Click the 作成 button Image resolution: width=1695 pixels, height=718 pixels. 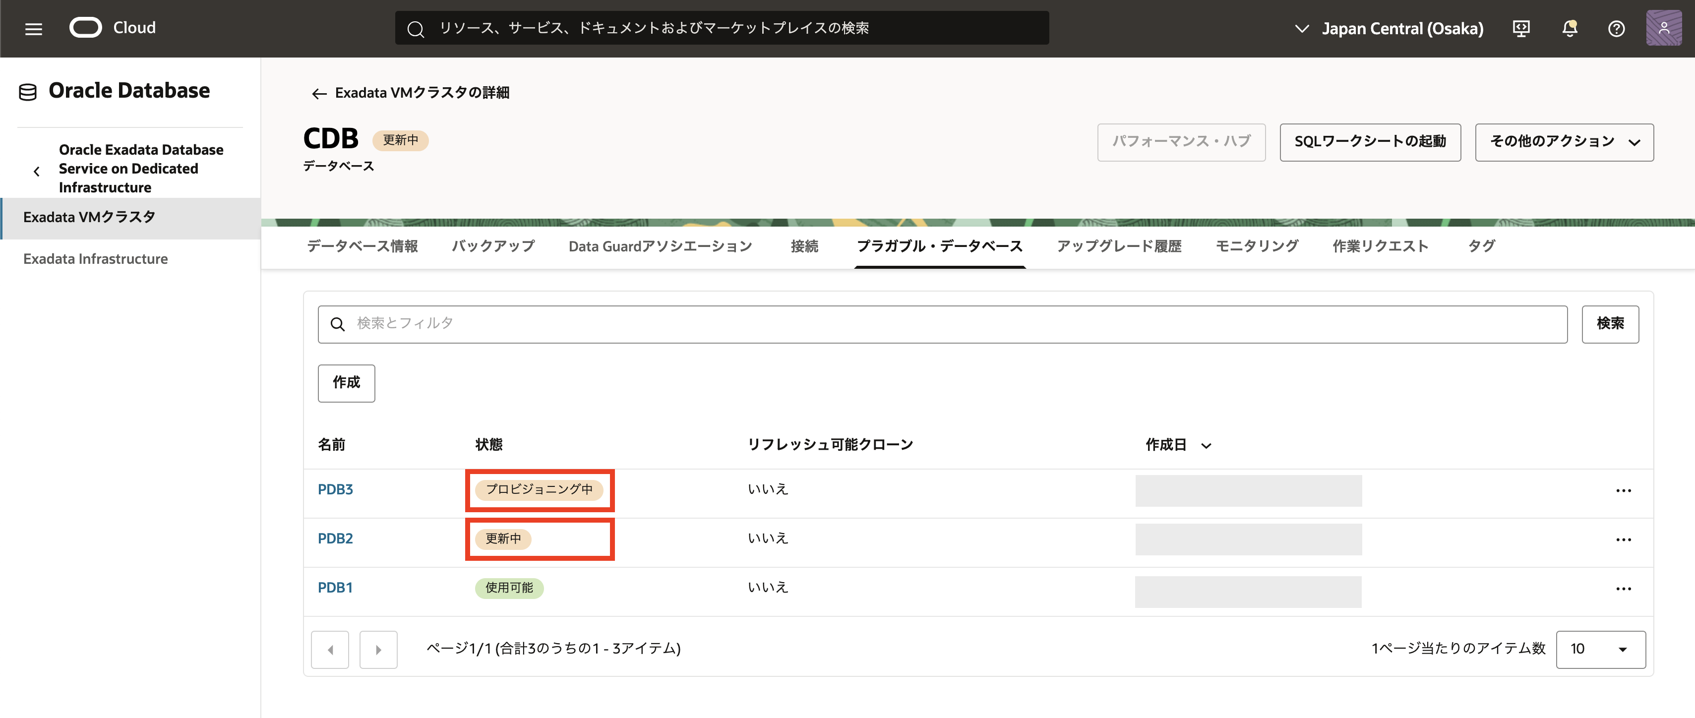[x=346, y=383]
